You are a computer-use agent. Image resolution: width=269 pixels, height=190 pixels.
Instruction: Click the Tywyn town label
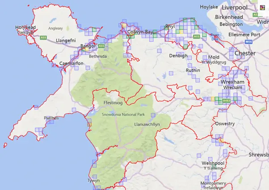coord(93,181)
